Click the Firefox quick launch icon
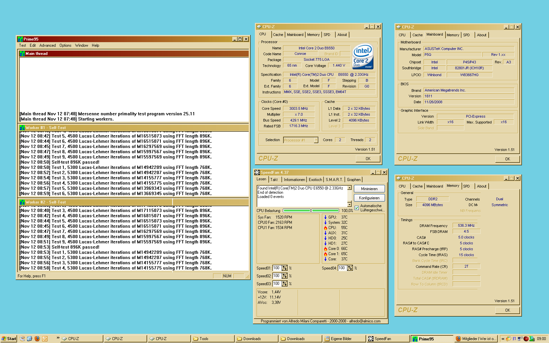 coord(37,339)
